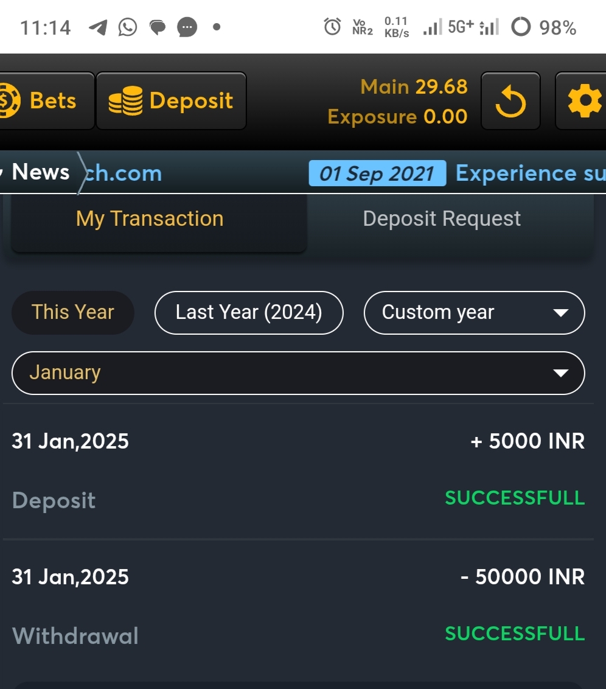The height and width of the screenshot is (689, 606).
Task: Click the Custom year dropdown arrow
Action: pyautogui.click(x=560, y=313)
